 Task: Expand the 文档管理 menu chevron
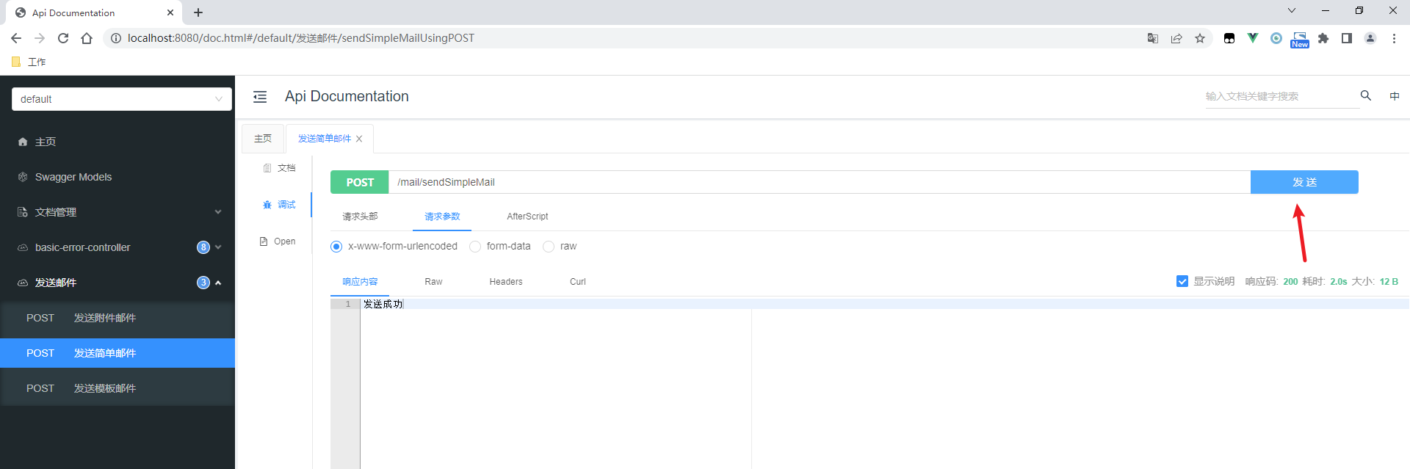pos(218,212)
